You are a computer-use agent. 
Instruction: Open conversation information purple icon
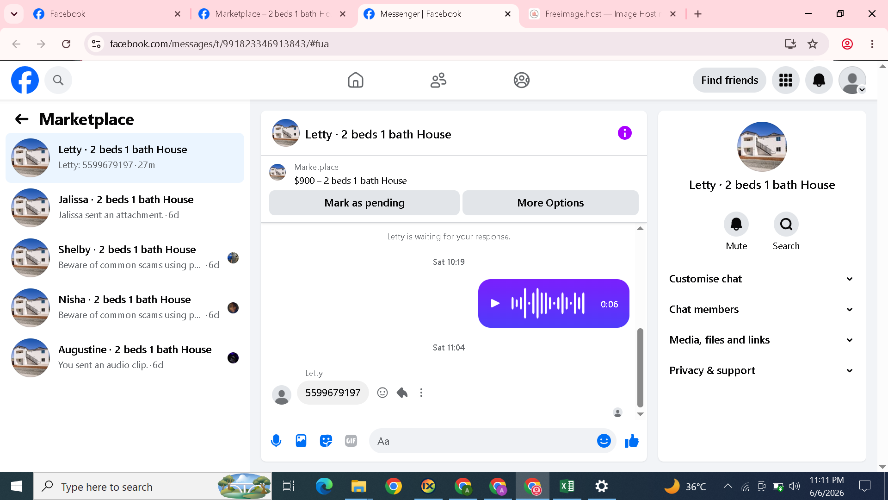(625, 133)
